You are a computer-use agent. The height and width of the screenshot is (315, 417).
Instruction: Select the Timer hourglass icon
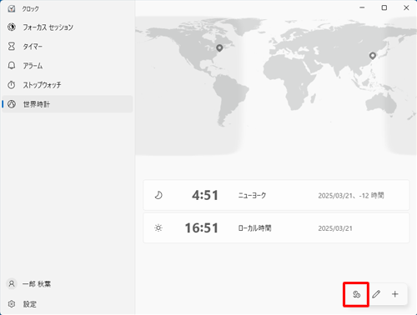[x=12, y=47]
